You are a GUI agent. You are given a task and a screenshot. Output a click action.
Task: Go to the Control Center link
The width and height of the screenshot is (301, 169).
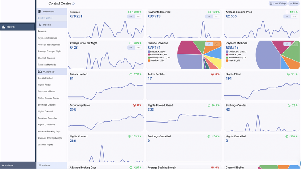tap(45, 18)
